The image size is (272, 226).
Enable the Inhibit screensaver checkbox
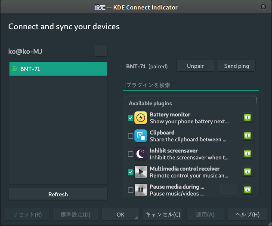130,154
